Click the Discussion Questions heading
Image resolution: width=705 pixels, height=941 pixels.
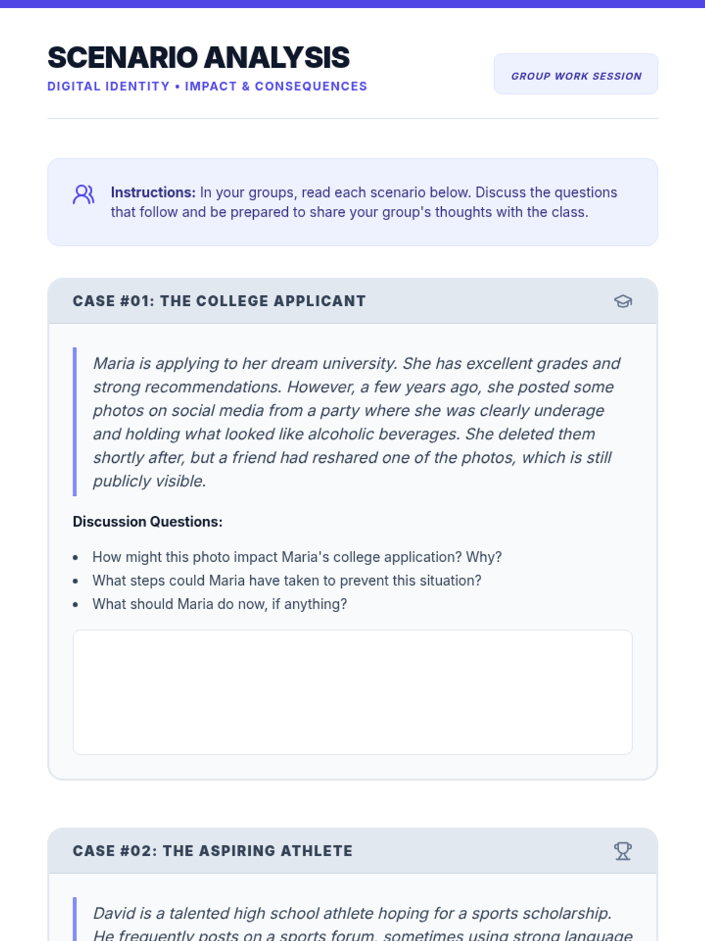pyautogui.click(x=147, y=522)
